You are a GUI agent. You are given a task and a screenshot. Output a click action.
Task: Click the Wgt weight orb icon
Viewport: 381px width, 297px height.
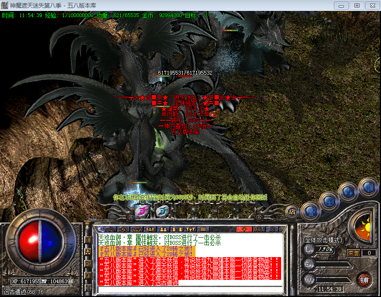click(x=309, y=280)
